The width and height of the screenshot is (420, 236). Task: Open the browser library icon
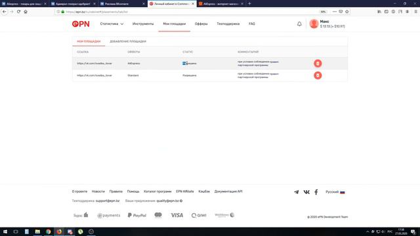coord(379,12)
